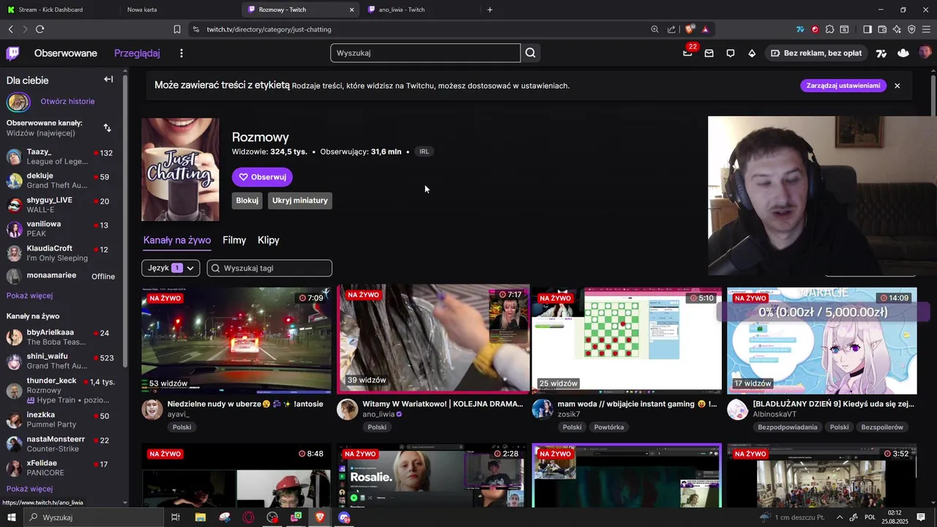Open the Bits diamond icon
This screenshot has width=937, height=527.
click(752, 53)
